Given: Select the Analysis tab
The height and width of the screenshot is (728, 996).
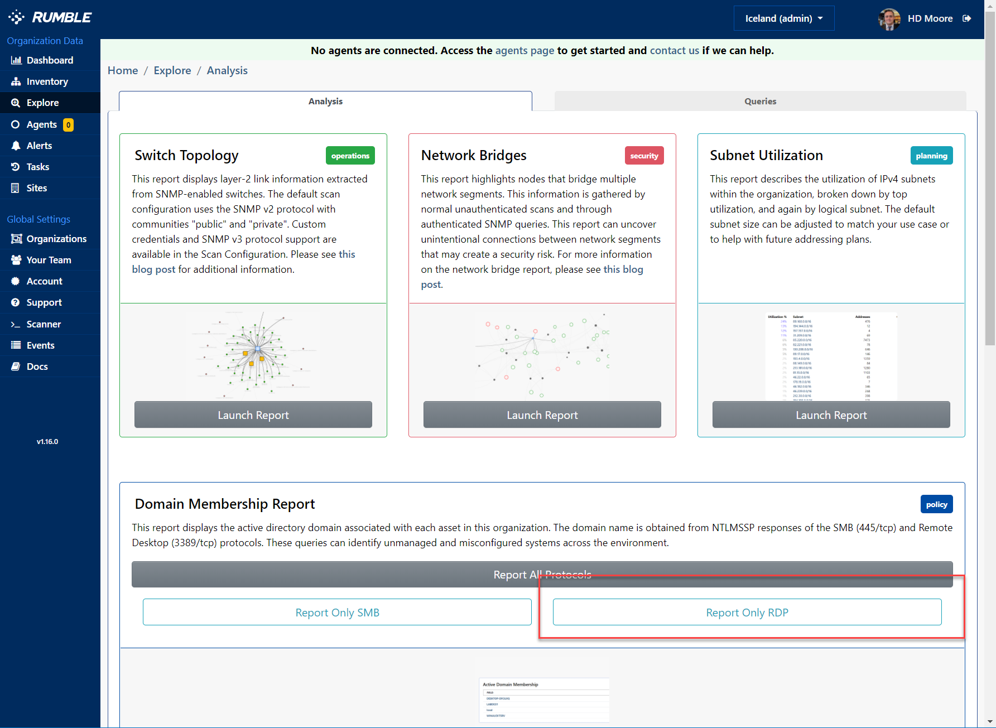Looking at the screenshot, I should tap(325, 101).
